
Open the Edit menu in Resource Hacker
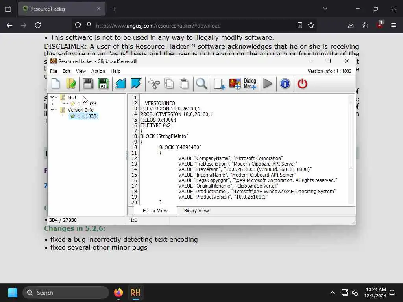pyautogui.click(x=66, y=71)
